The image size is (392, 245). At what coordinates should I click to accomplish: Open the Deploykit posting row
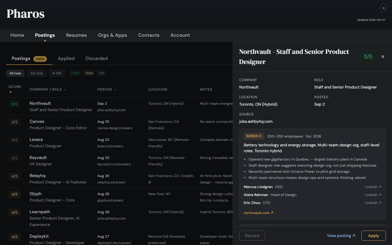coord(119,238)
